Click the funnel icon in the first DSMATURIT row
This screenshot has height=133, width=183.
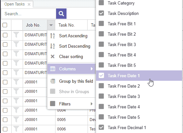pos(16,35)
